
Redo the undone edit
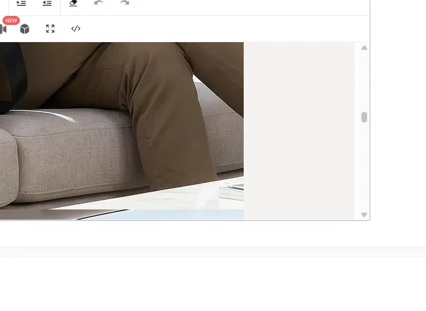tap(125, 3)
